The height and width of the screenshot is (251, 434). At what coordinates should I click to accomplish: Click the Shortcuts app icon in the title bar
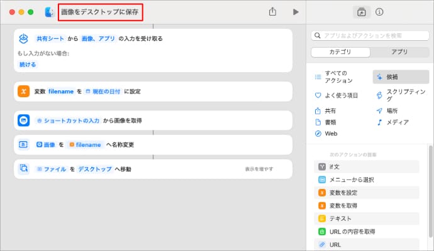pos(49,12)
